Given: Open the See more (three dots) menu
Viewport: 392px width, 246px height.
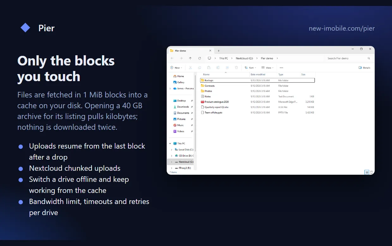Looking at the screenshot, I should [281, 67].
